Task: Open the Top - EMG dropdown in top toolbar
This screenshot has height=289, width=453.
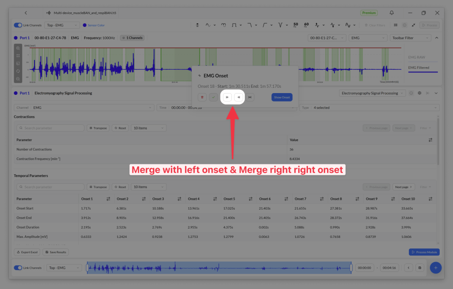Action: click(62, 25)
